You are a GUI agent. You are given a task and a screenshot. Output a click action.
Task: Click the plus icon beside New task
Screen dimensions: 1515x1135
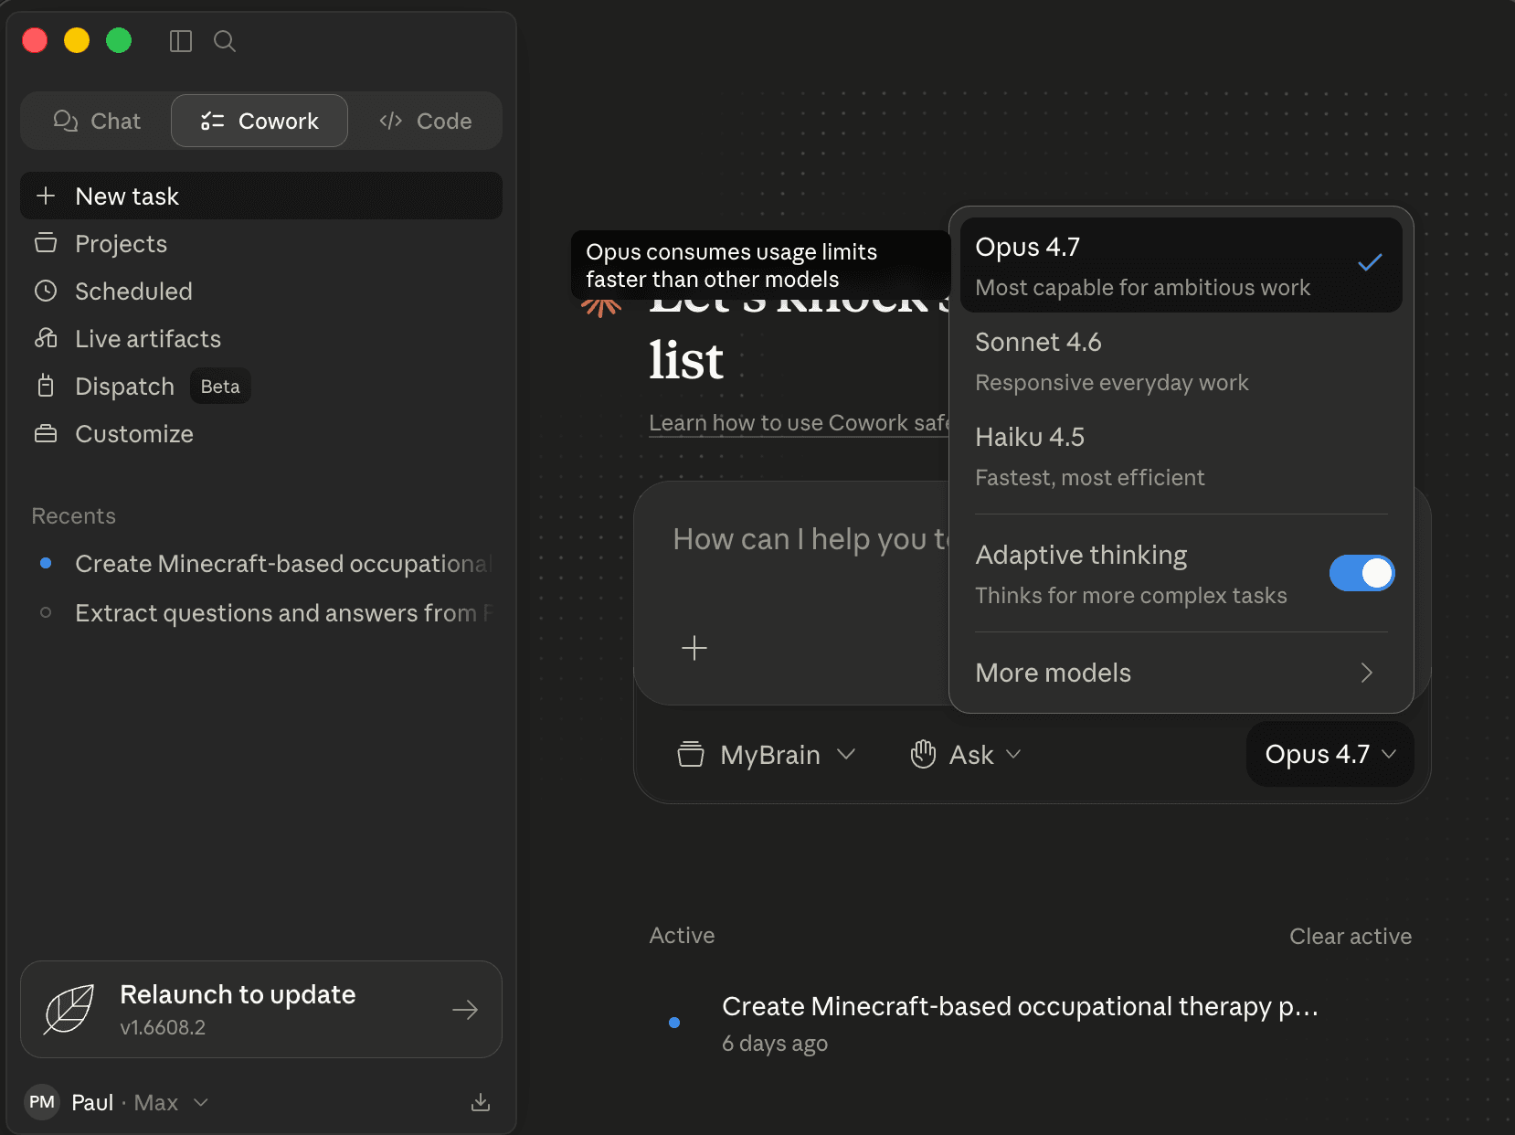[46, 196]
